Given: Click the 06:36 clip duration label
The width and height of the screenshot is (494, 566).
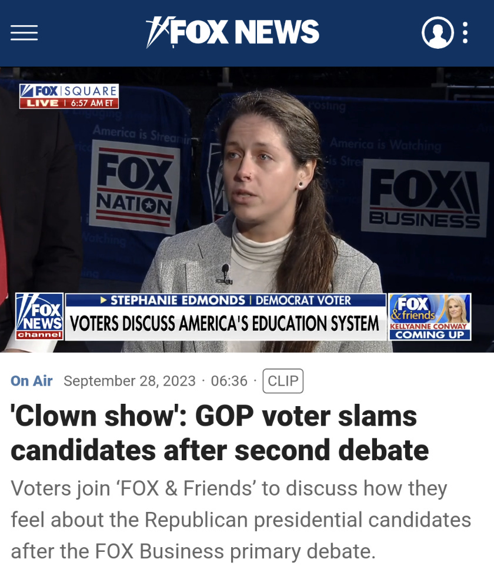Looking at the screenshot, I should click(x=229, y=381).
